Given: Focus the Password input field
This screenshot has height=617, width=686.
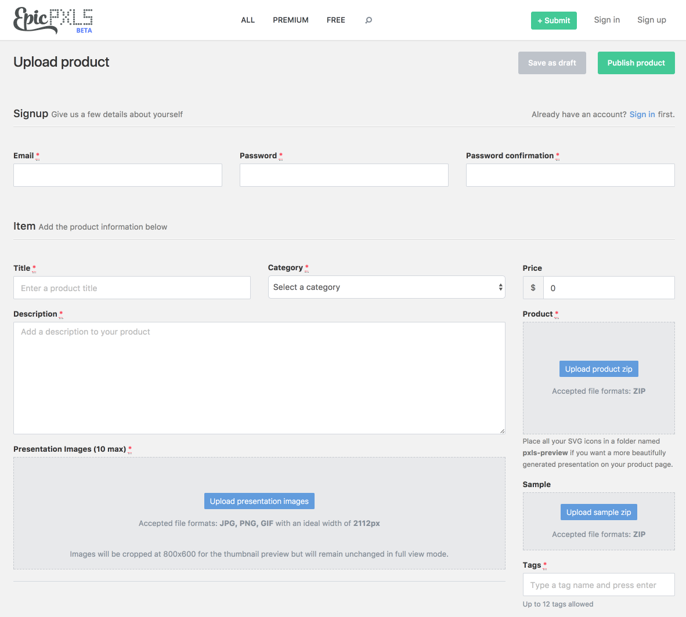Looking at the screenshot, I should tap(344, 175).
